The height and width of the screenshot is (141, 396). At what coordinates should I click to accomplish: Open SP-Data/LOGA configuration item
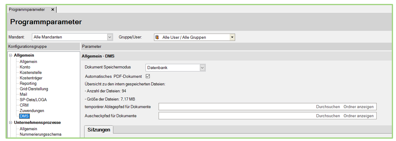[x=33, y=100]
